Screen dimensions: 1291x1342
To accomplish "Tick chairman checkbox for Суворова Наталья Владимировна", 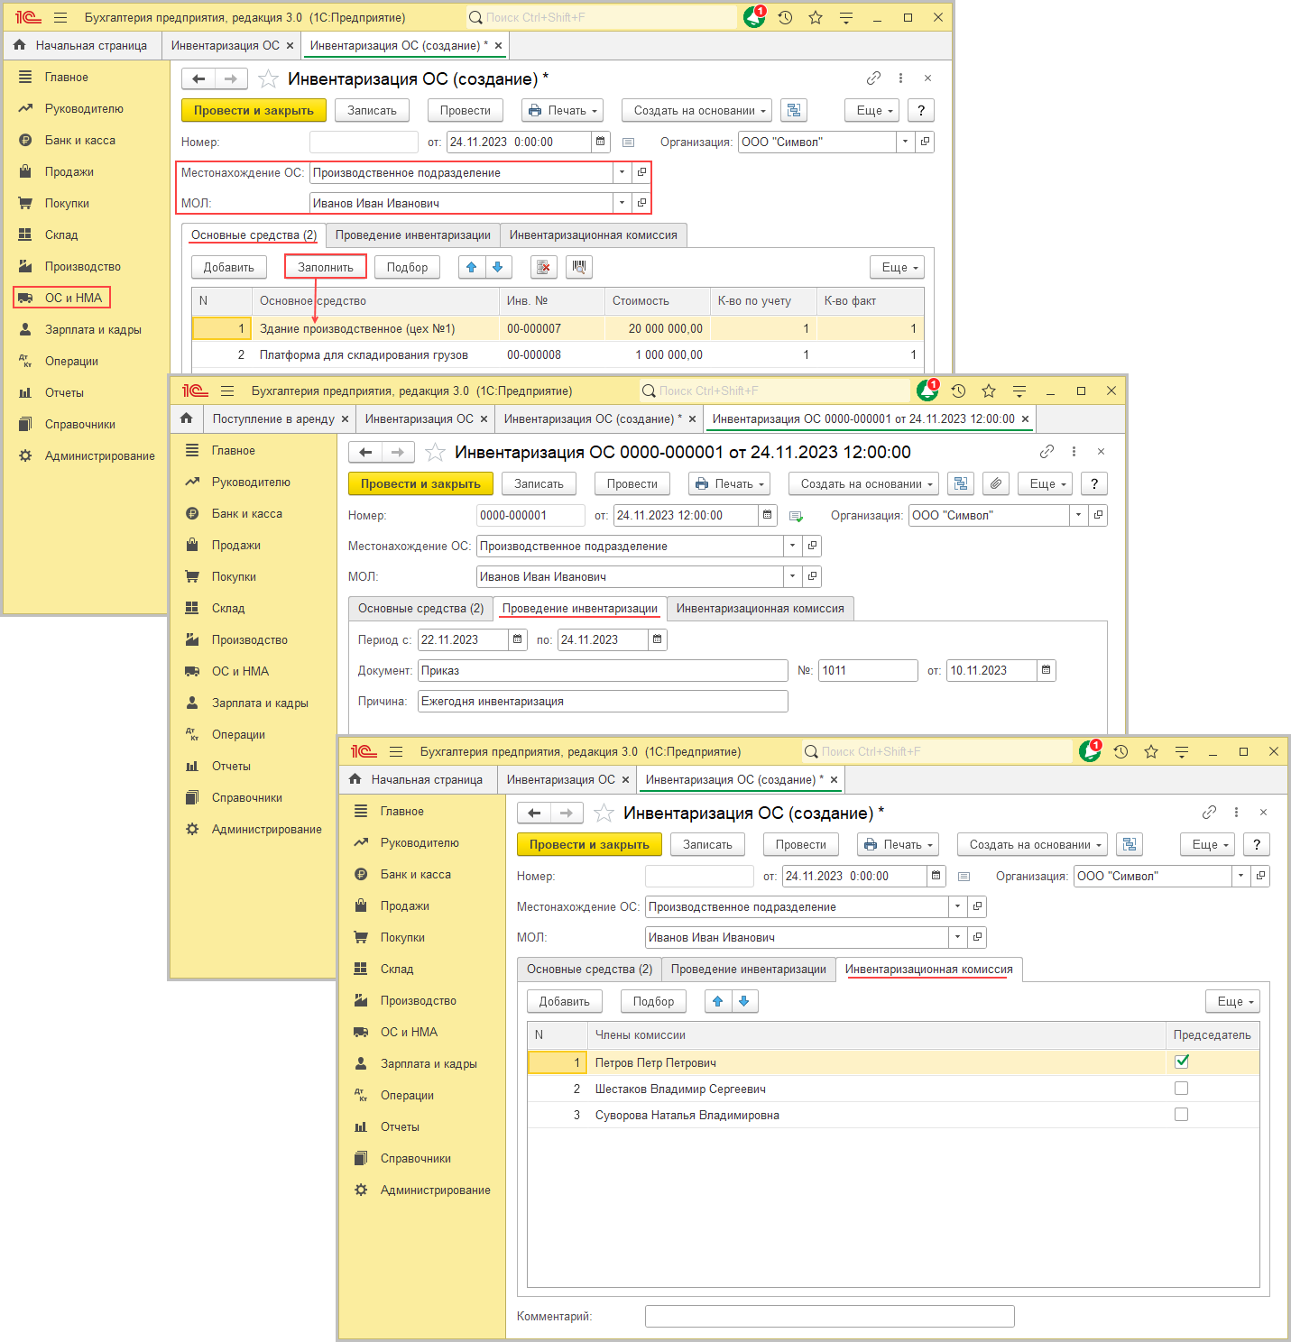I will (1181, 1115).
